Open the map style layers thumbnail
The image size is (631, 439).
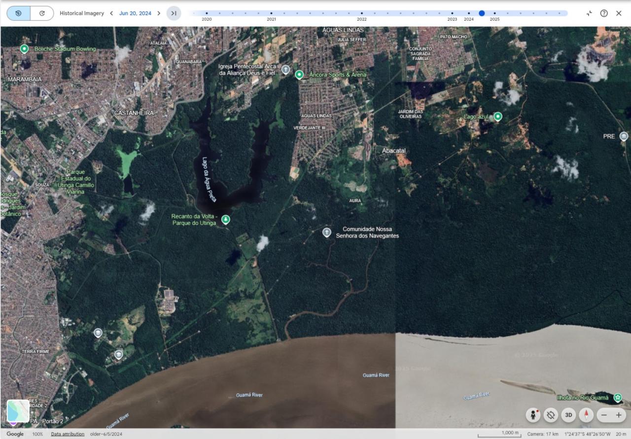[x=18, y=411]
